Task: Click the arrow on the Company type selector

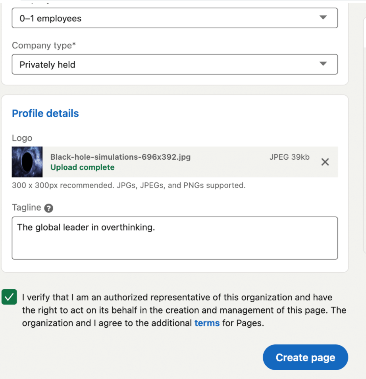Action: tap(323, 64)
